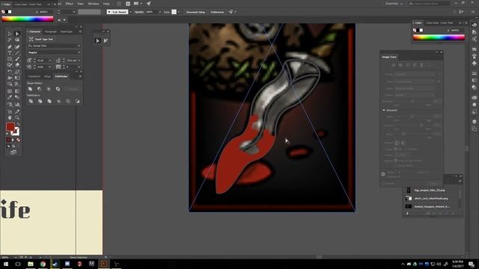Open the Swatches panel from the right dock
The height and width of the screenshot is (269, 479).
tap(474, 49)
